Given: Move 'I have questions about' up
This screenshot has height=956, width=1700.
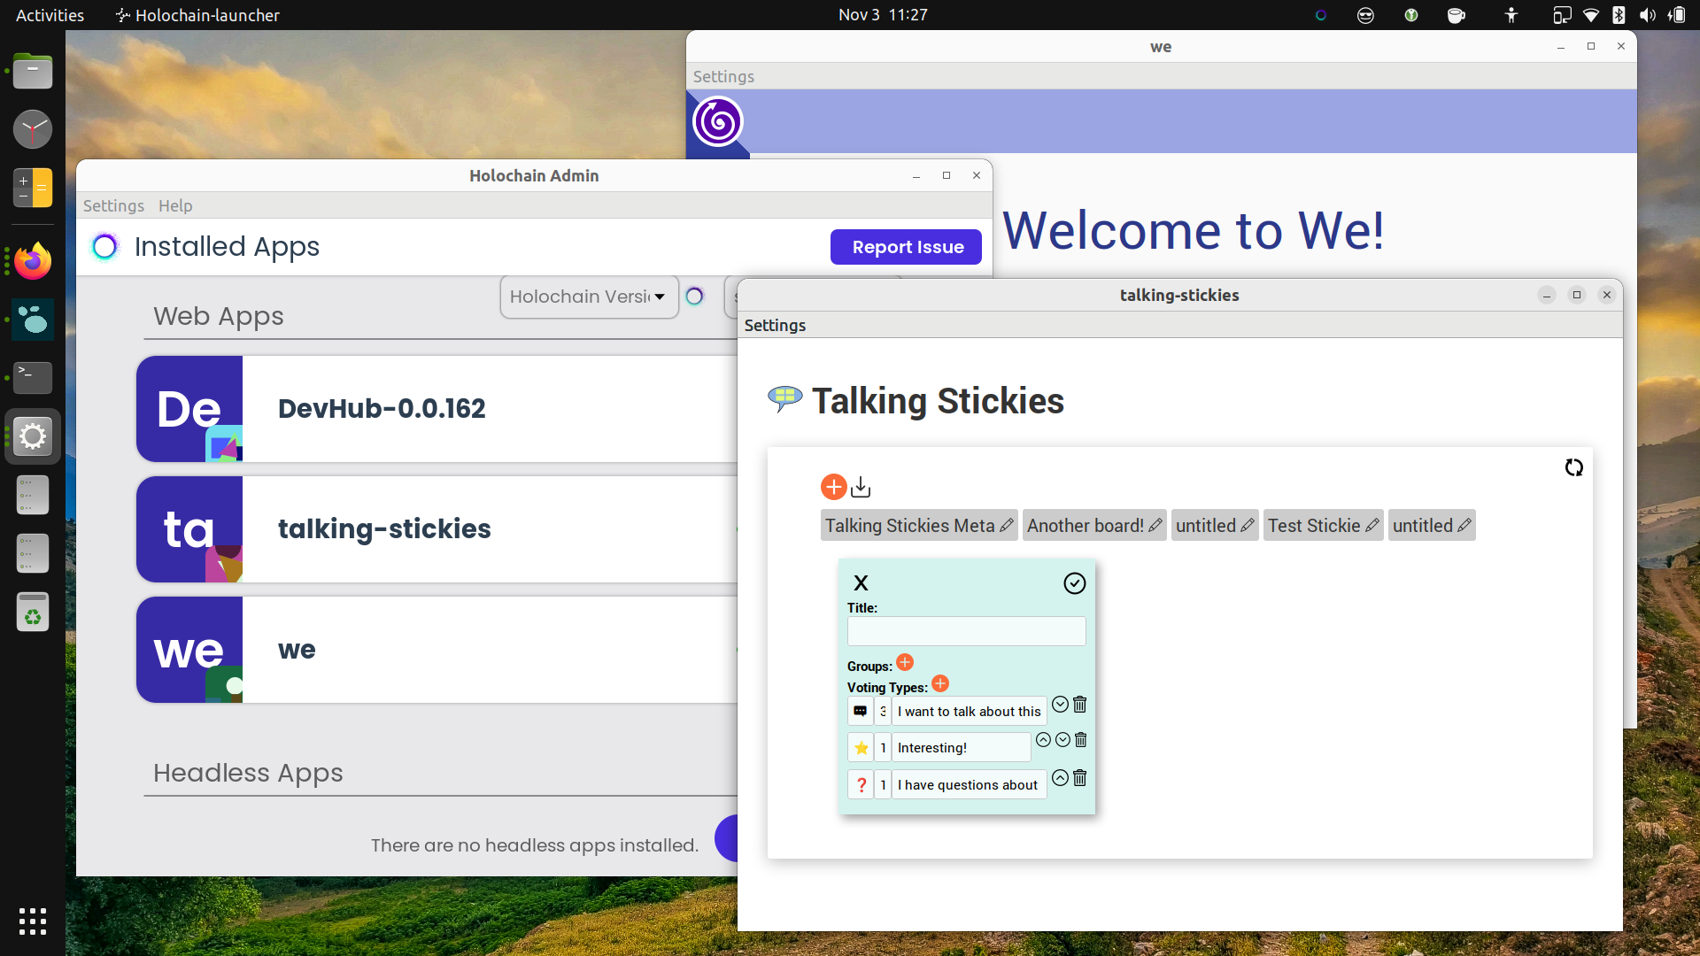Looking at the screenshot, I should 1060,778.
